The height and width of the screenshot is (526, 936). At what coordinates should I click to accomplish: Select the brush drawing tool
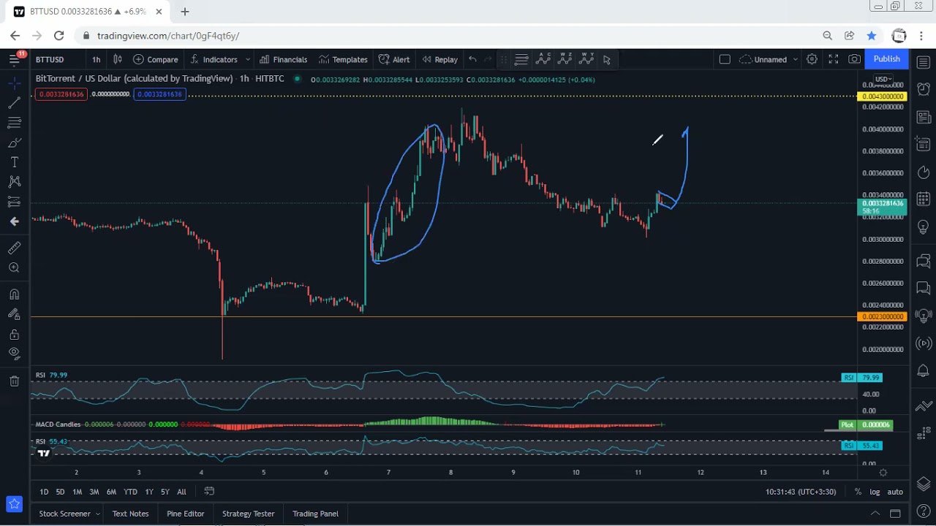tap(14, 142)
